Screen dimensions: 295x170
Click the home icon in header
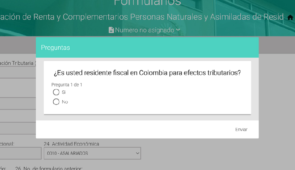pyautogui.click(x=290, y=17)
